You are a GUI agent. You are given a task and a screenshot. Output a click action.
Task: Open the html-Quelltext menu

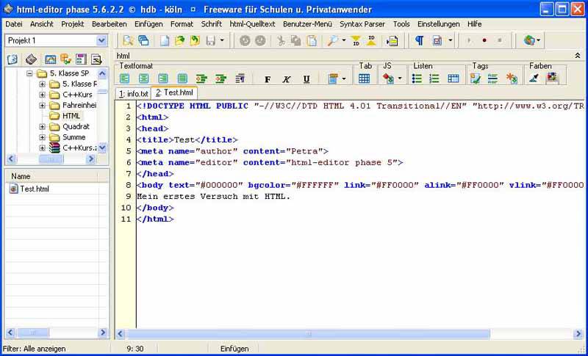[252, 23]
